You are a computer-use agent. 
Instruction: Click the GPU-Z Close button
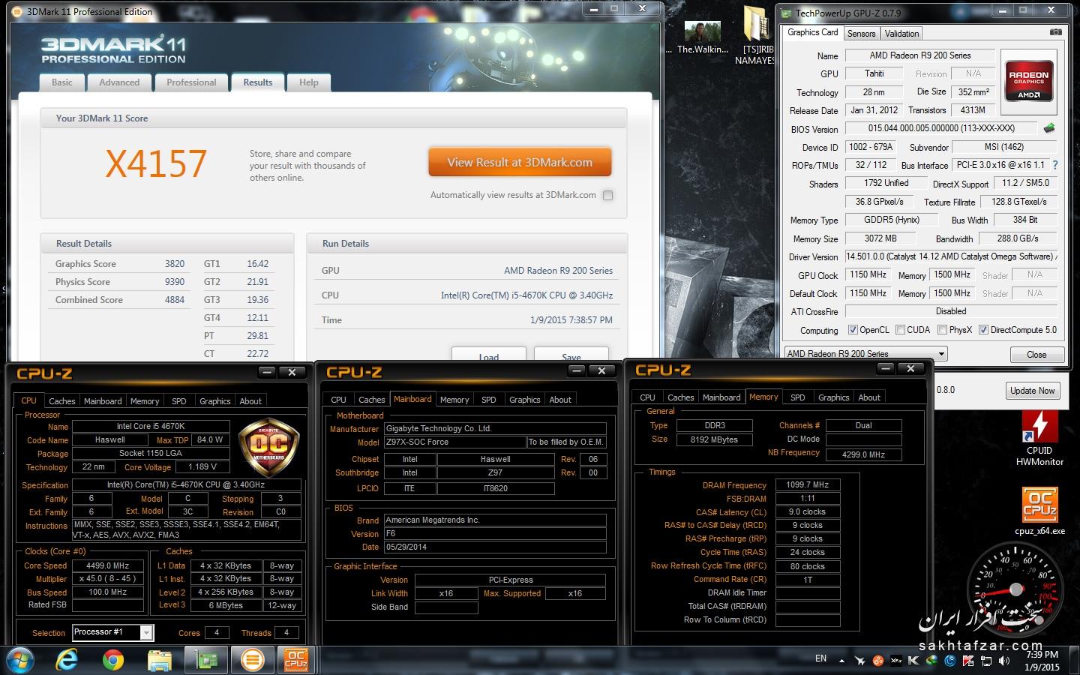tap(1036, 355)
